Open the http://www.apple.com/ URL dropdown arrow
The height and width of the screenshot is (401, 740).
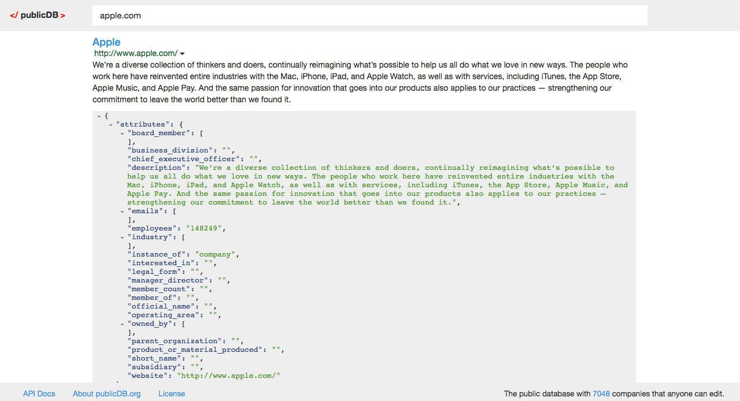coord(182,54)
